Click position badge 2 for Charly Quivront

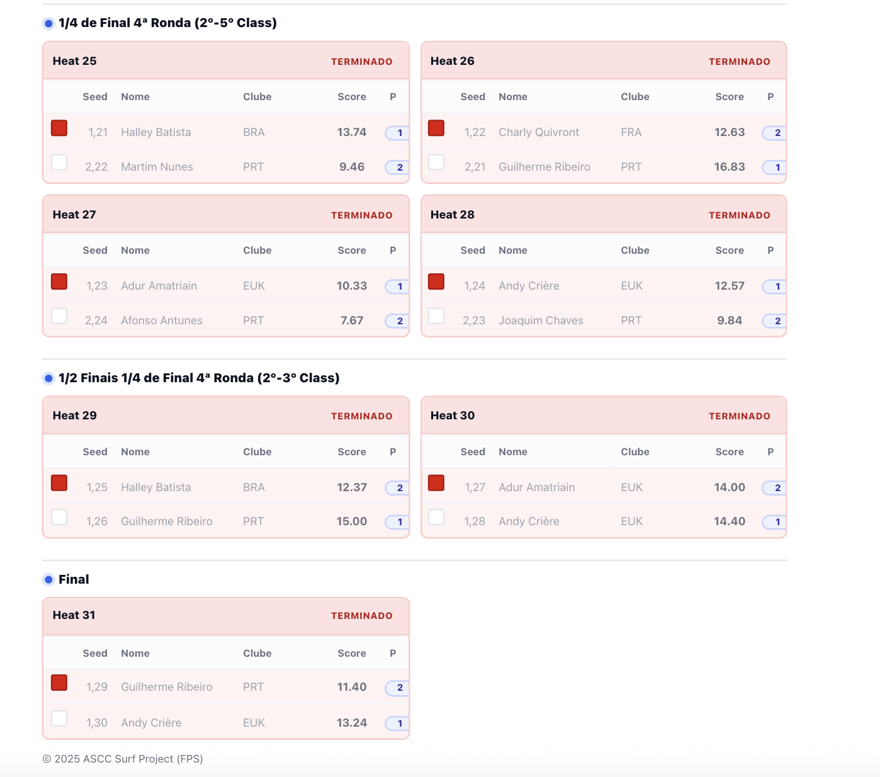pos(776,133)
